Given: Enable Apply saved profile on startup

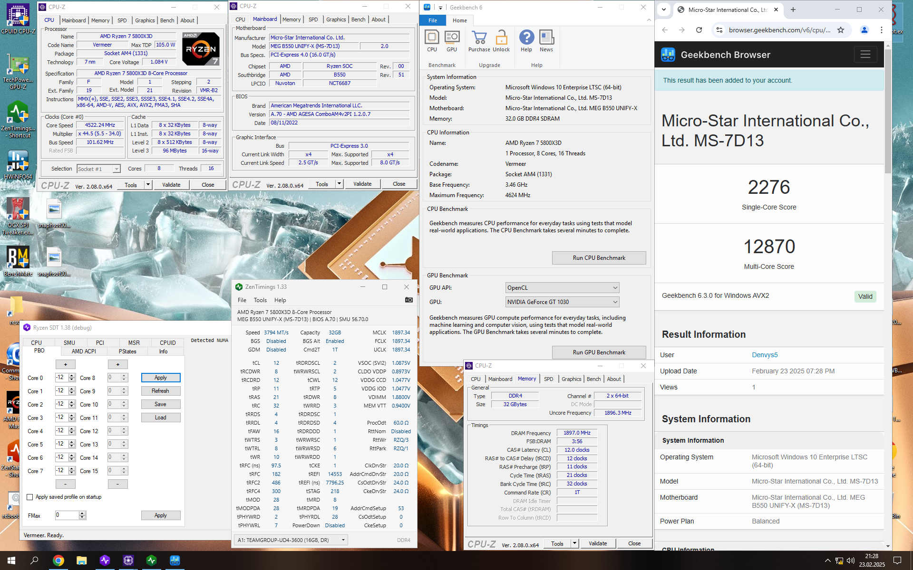Looking at the screenshot, I should tap(30, 497).
